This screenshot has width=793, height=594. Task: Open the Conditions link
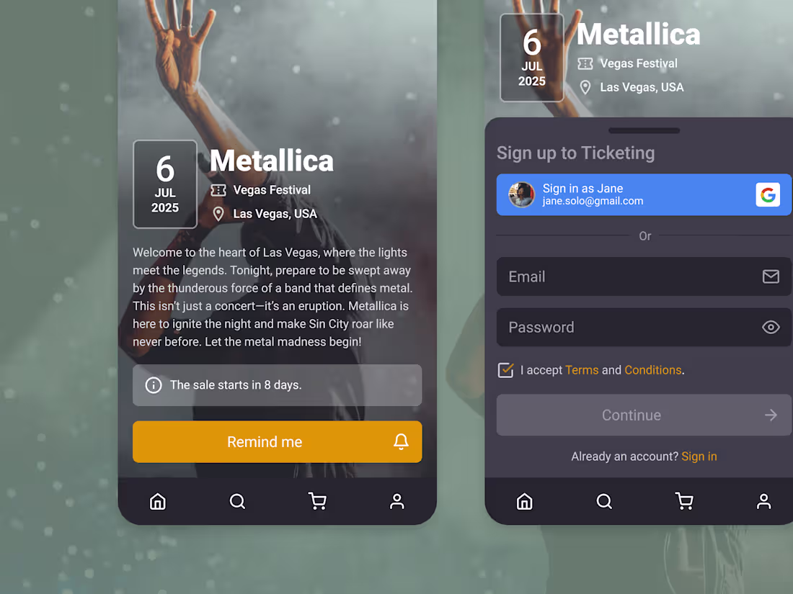[x=653, y=370]
